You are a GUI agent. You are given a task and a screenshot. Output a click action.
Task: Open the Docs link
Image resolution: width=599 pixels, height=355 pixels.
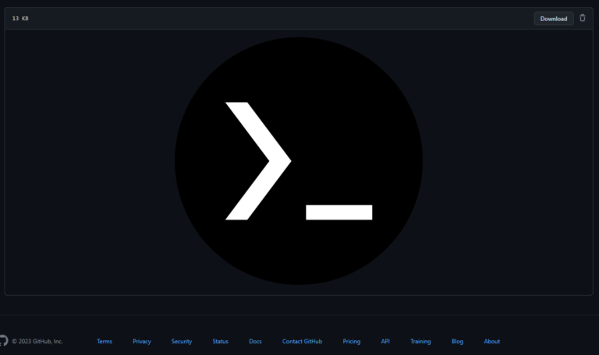(x=255, y=341)
